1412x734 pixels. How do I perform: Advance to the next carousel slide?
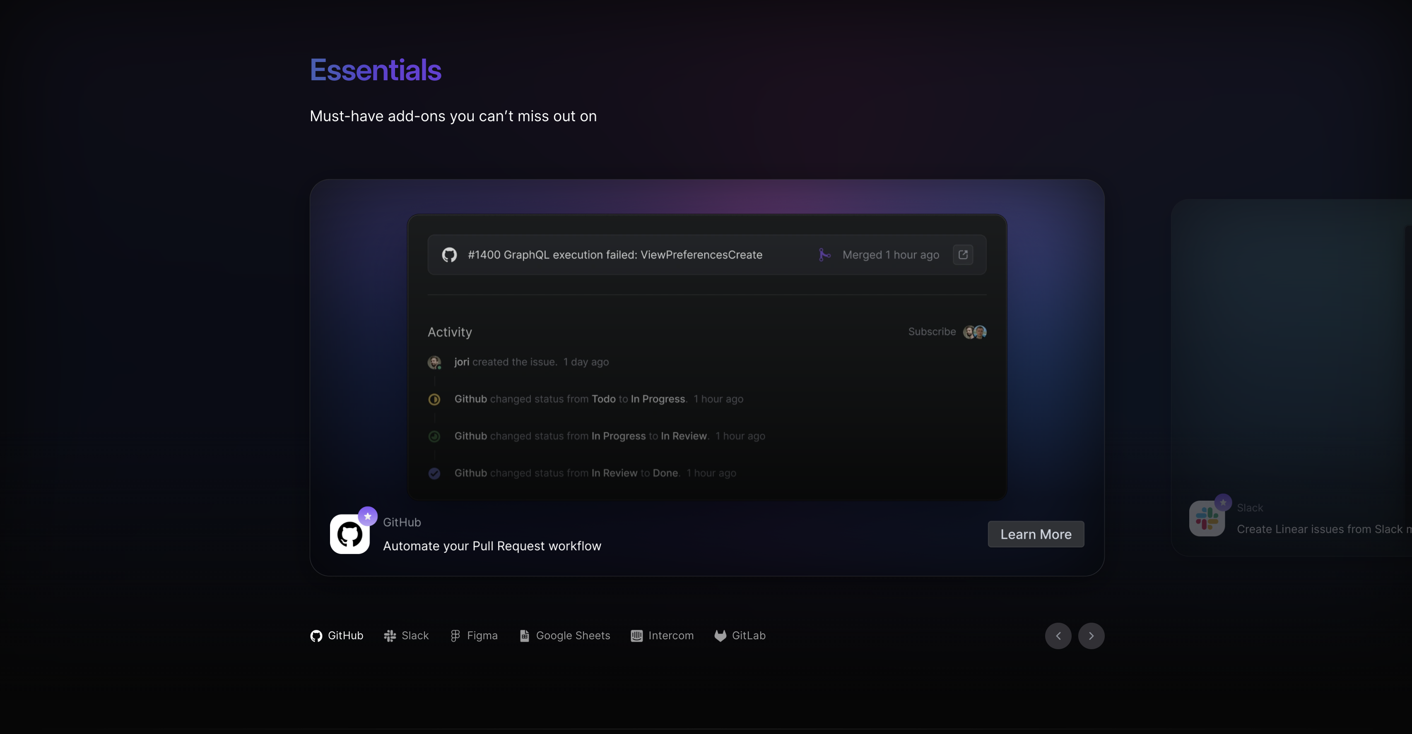[1092, 636]
